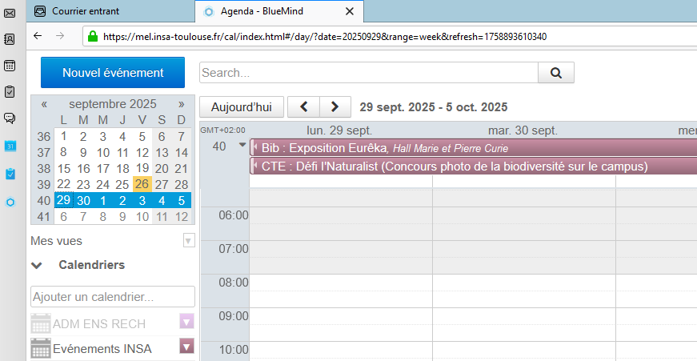Click the Nouvel événement button
Viewport: 697px width, 361px height.
(113, 73)
